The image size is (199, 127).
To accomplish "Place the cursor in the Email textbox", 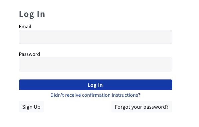I will pos(96,37).
